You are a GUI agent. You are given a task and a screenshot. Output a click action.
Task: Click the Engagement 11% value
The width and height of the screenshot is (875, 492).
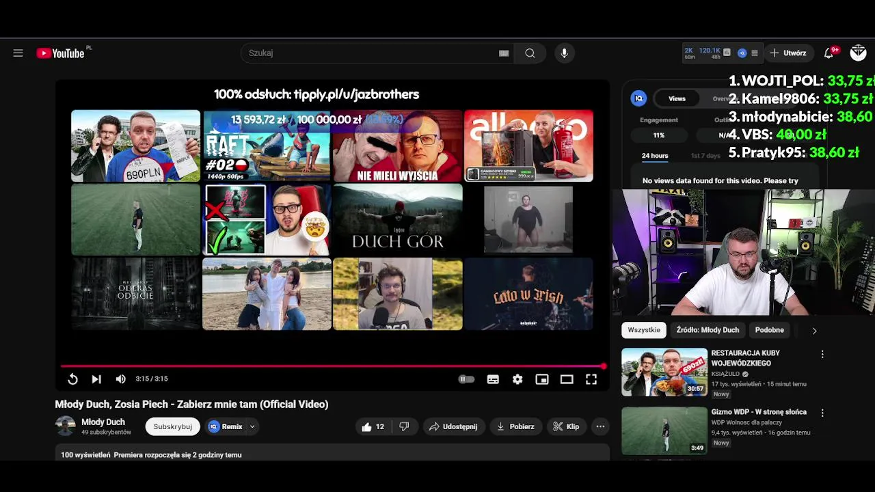coord(659,135)
